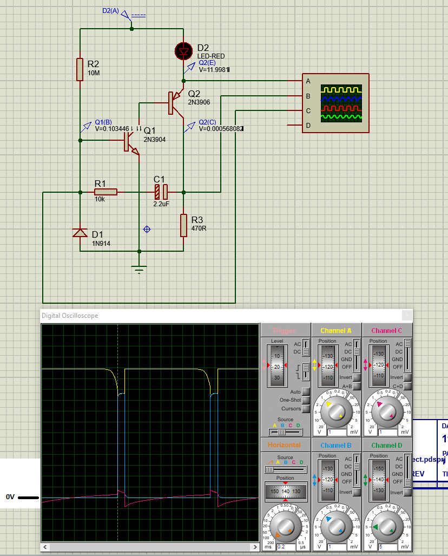Toggle Channel A Invert

(357, 377)
